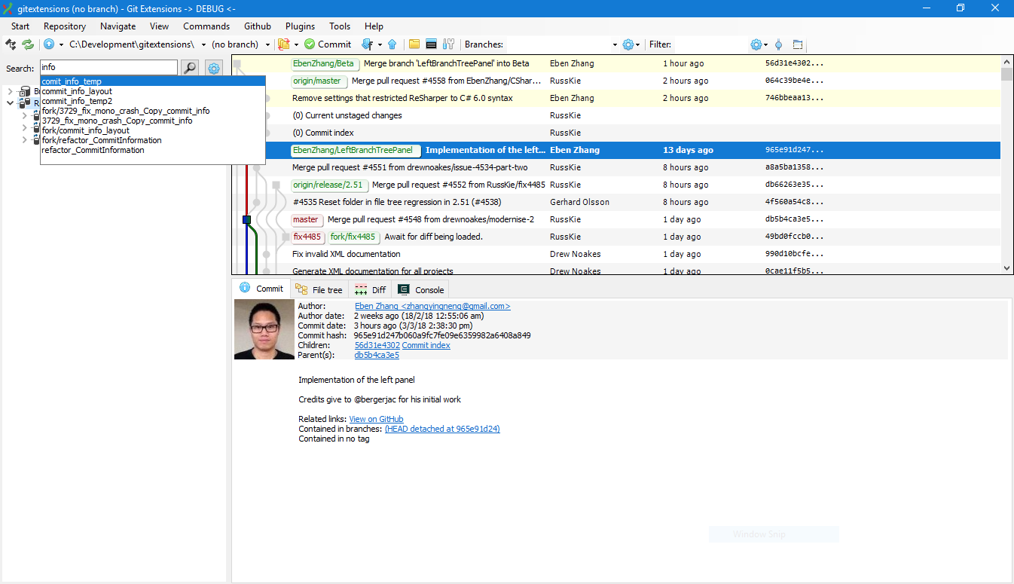This screenshot has height=584, width=1014.
Task: Follow the View on GitHub link
Action: point(375,419)
